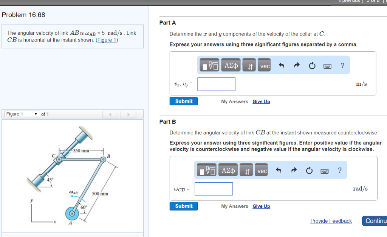The height and width of the screenshot is (237, 387).
Task: Click Give Up for Part B
Action: tap(261, 206)
